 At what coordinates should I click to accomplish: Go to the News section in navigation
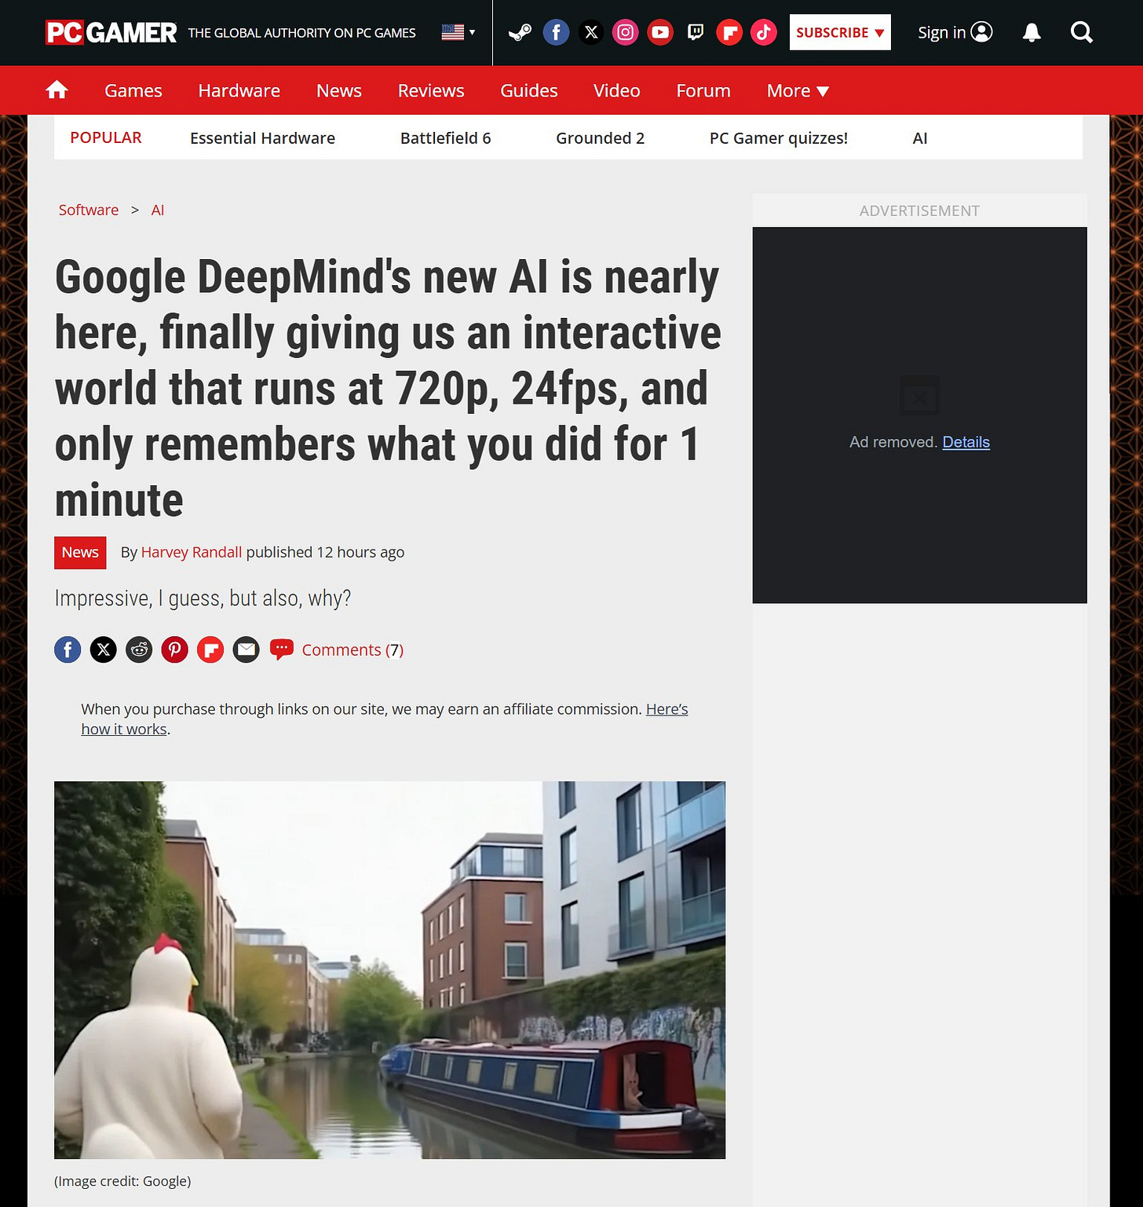[x=339, y=90]
